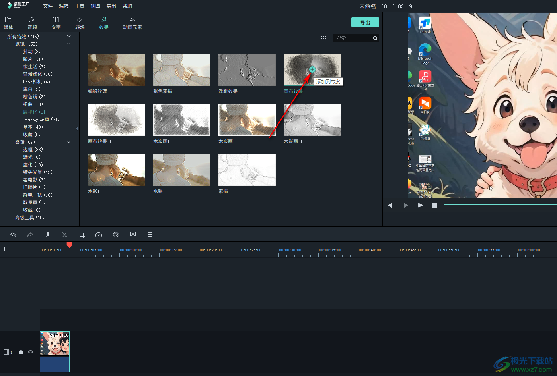The height and width of the screenshot is (376, 557).
Task: Select 镜头光晕 (12) overlay category
Action: click(x=37, y=172)
